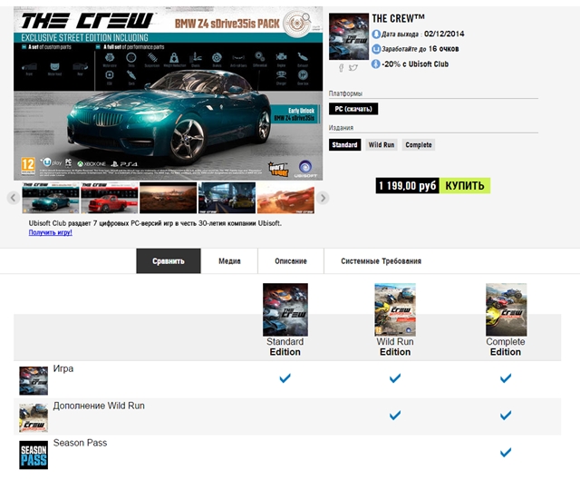
Task: Click the Standard Edition column label
Action: coord(285,347)
